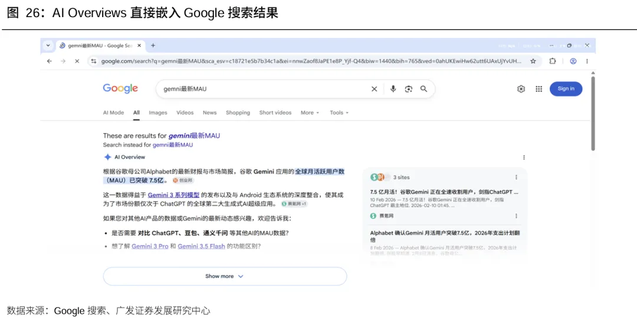Screen dimensions: 637x322
Task: Open Alphabet 确认Gemini 月活 article
Action: point(445,237)
